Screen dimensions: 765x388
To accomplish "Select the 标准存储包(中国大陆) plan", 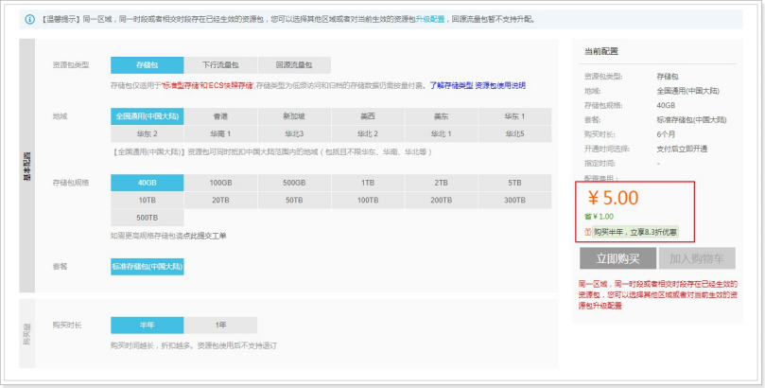I will click(148, 267).
